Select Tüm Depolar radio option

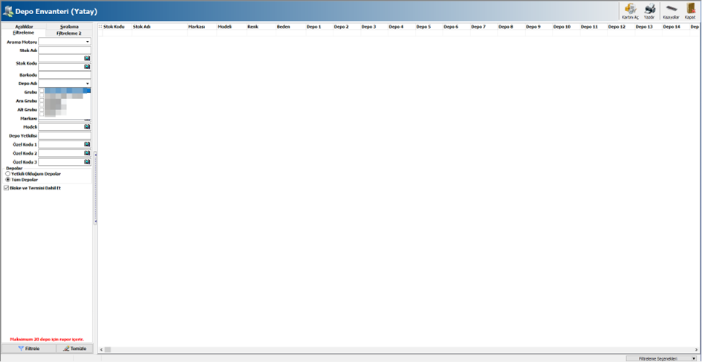[7, 179]
